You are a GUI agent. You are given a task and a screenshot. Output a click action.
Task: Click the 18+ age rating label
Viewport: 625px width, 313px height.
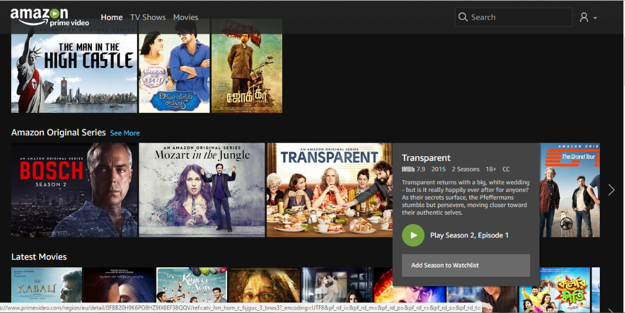(491, 169)
